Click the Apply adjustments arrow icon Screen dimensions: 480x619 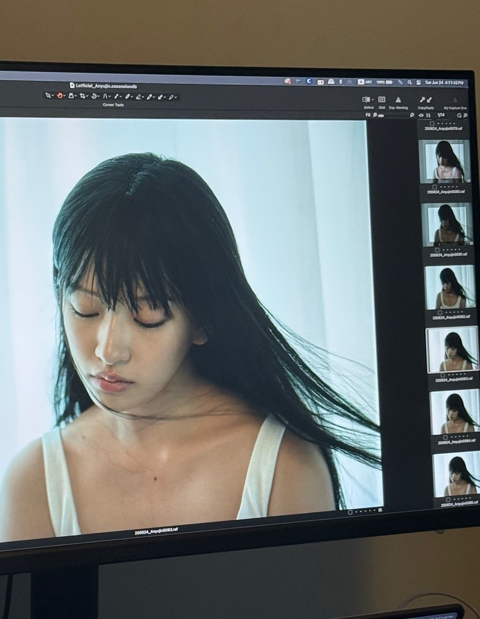(429, 100)
